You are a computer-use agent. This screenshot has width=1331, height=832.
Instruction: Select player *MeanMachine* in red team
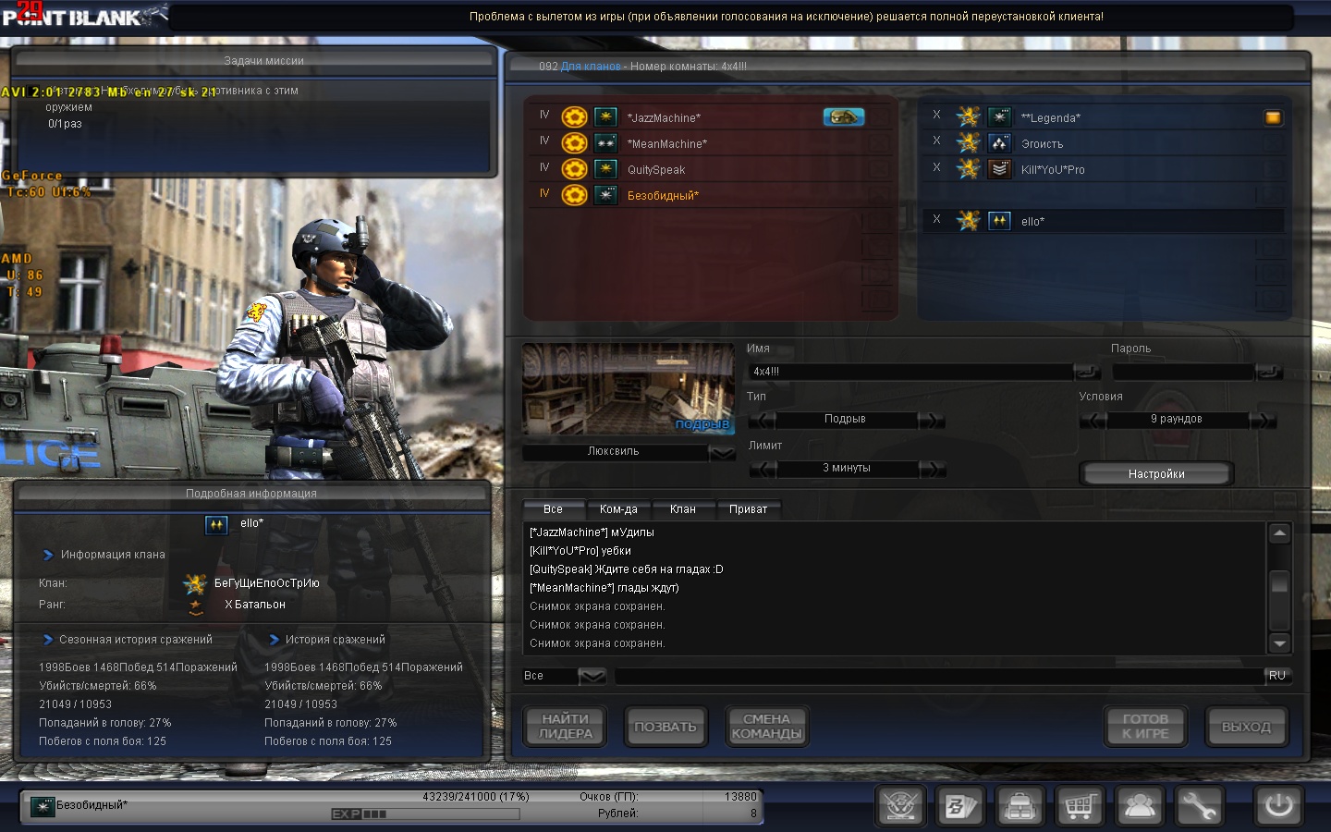pyautogui.click(x=712, y=143)
